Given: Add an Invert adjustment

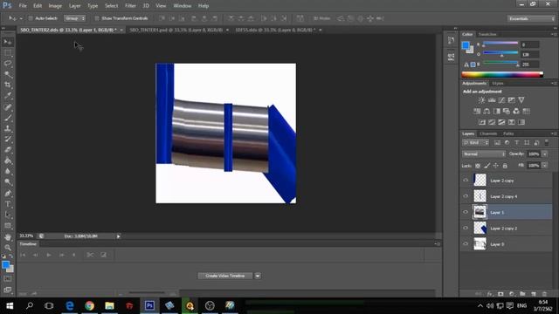Looking at the screenshot, I should 482,122.
